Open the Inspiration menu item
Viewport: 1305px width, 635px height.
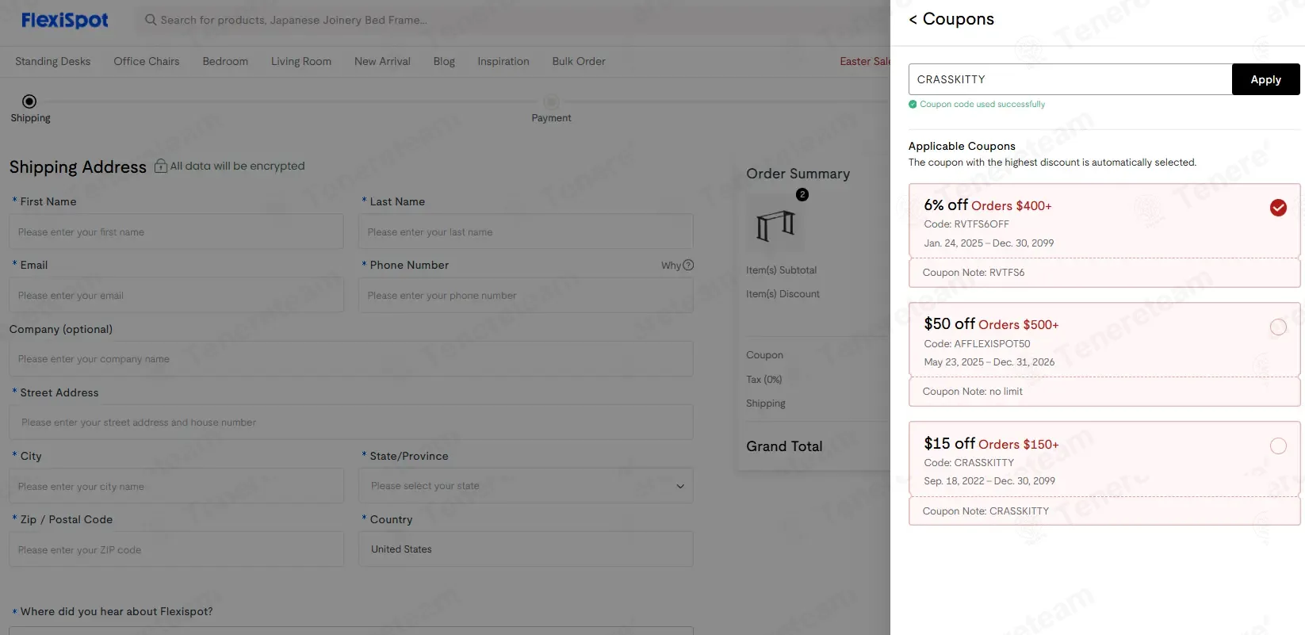(503, 61)
